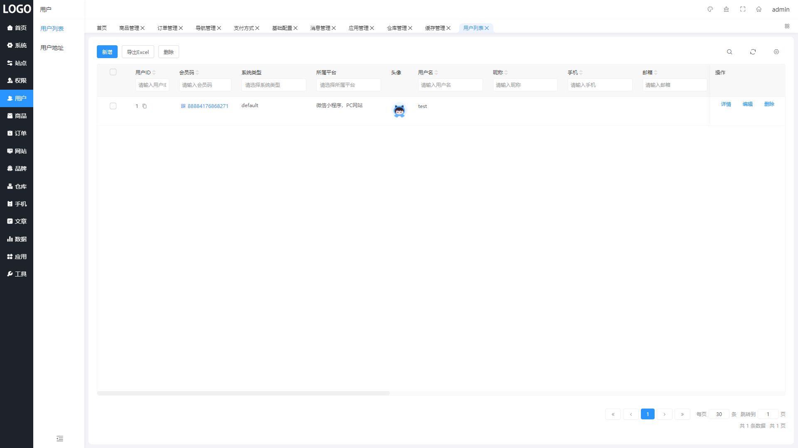
Task: Toggle fullscreen mode icon
Action: tap(743, 9)
